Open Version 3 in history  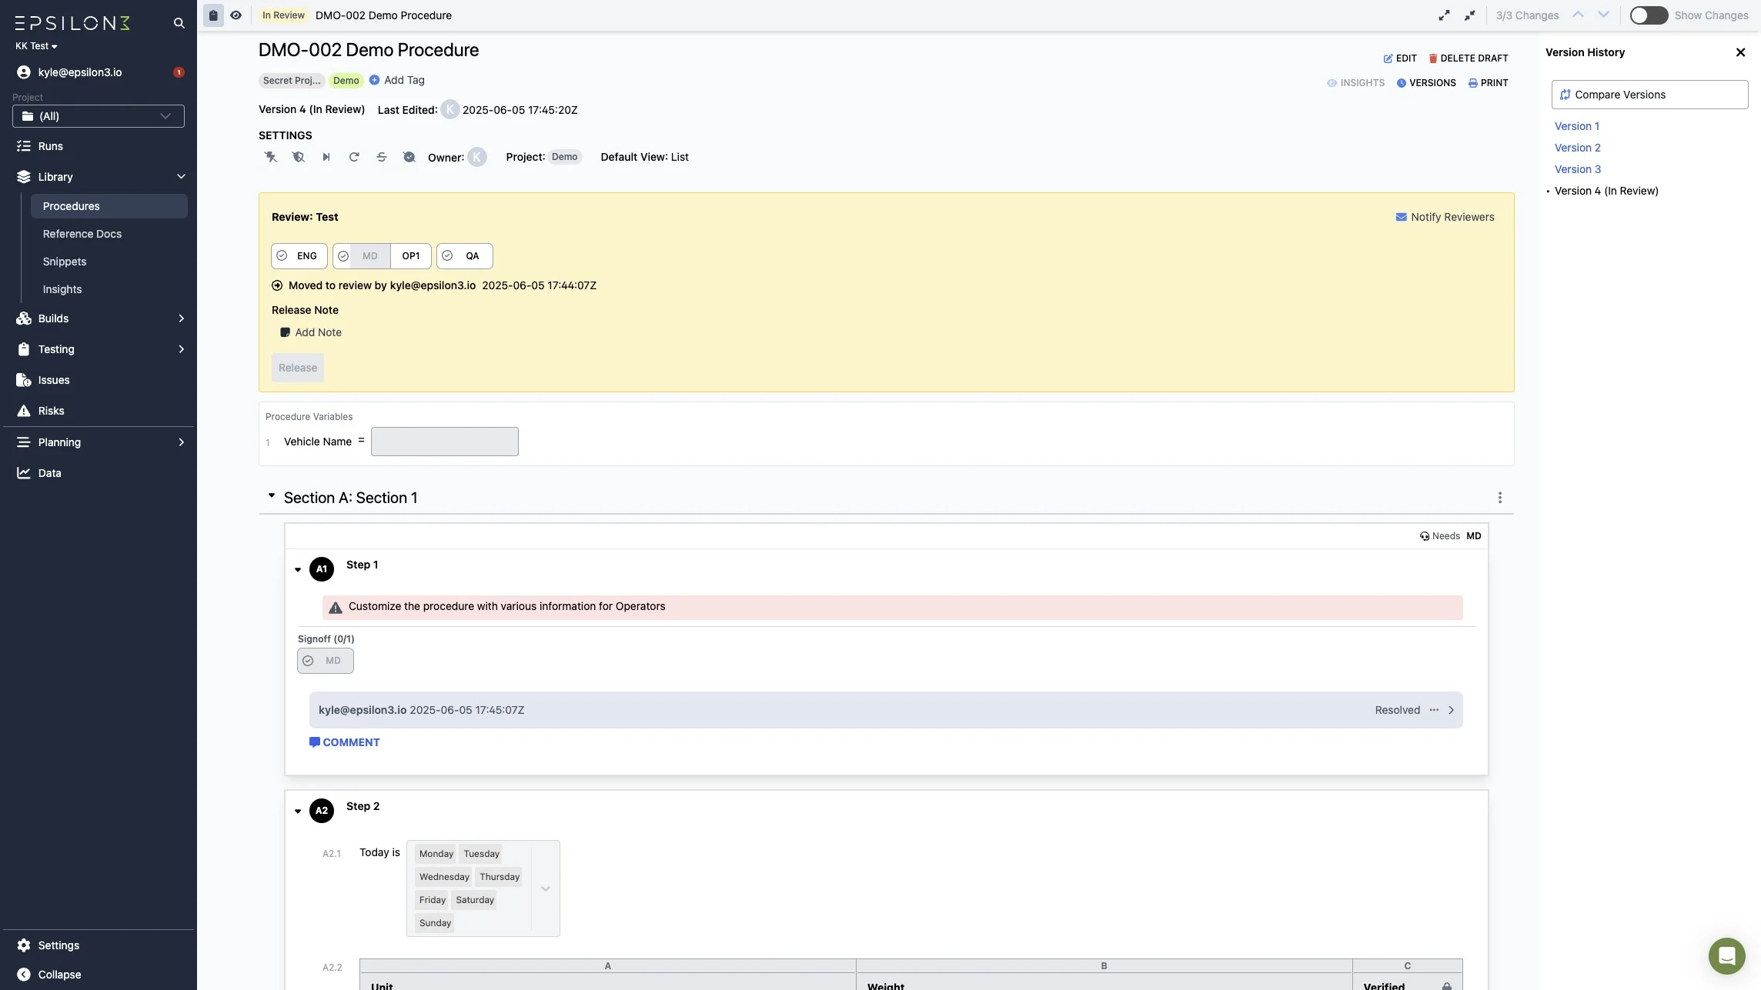click(1577, 169)
